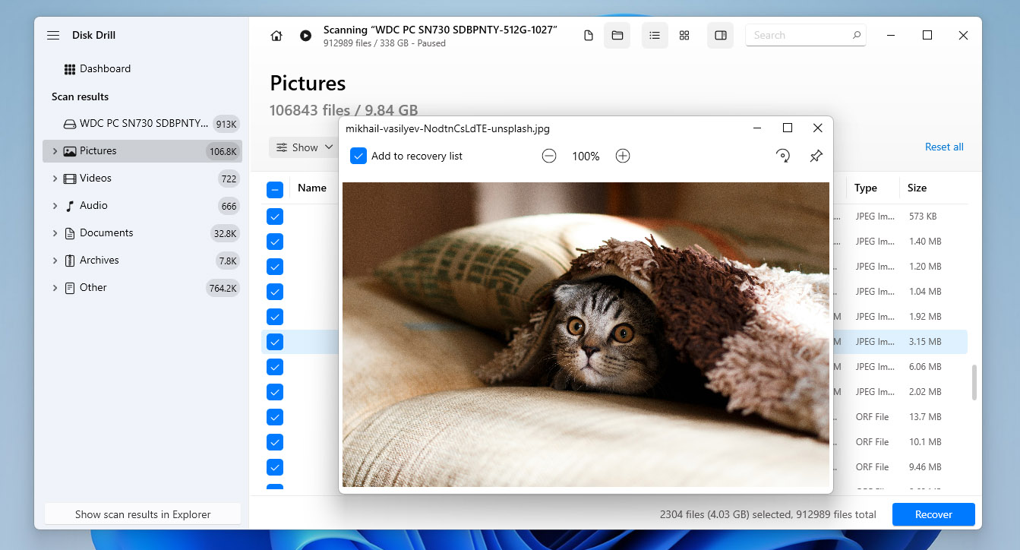Click the Audio music note icon
The image size is (1020, 550).
(70, 206)
